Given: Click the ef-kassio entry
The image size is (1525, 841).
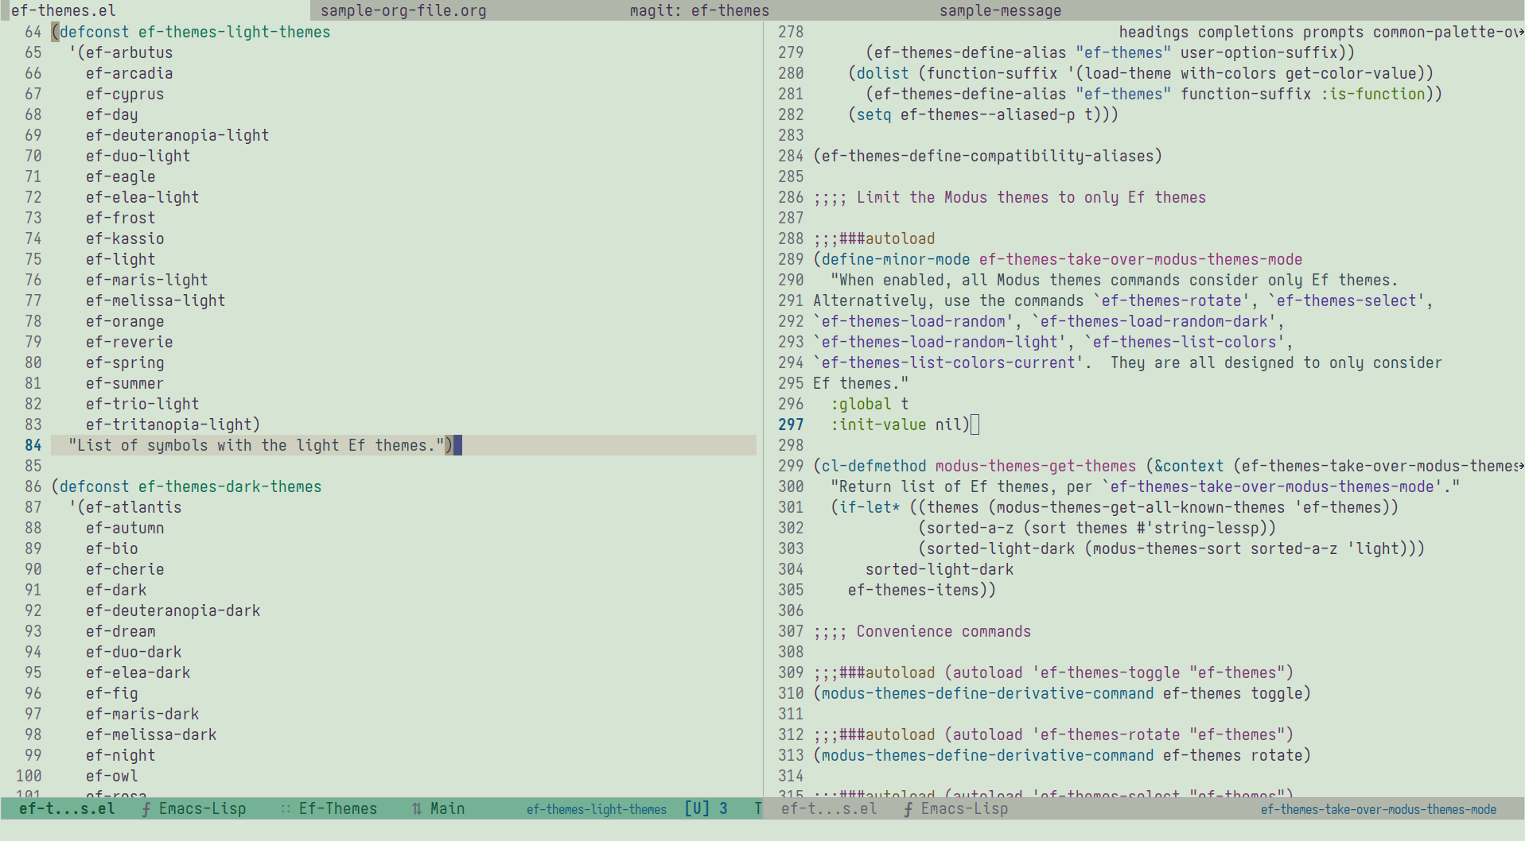Looking at the screenshot, I should pyautogui.click(x=125, y=238).
